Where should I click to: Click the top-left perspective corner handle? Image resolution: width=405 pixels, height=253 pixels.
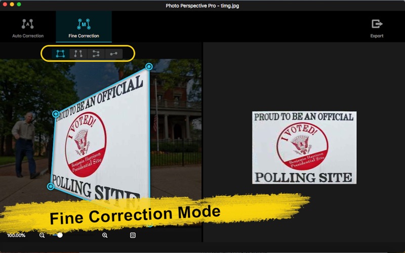56,114
